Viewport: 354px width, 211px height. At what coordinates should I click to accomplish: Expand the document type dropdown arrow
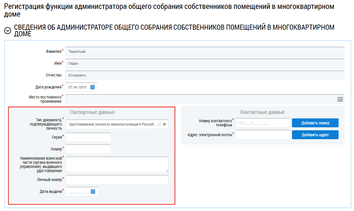point(165,125)
